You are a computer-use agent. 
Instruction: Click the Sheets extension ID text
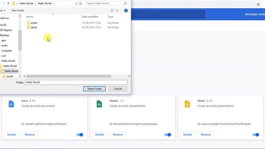click(x=133, y=124)
